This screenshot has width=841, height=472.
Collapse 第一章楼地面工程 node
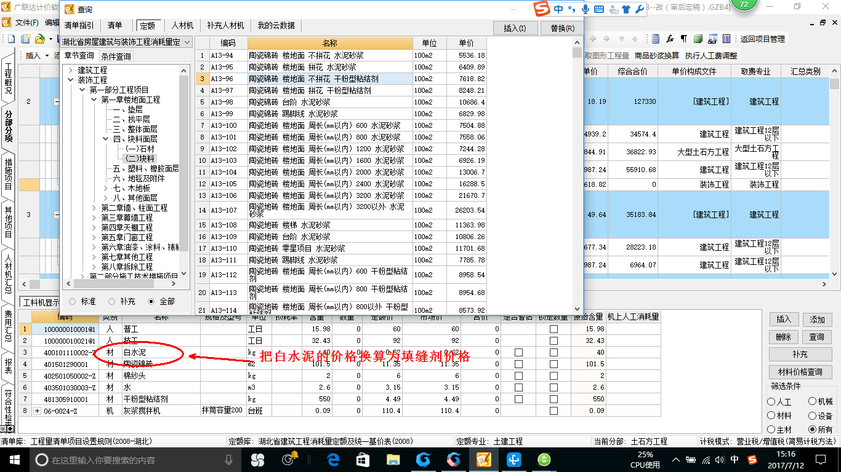(95, 100)
